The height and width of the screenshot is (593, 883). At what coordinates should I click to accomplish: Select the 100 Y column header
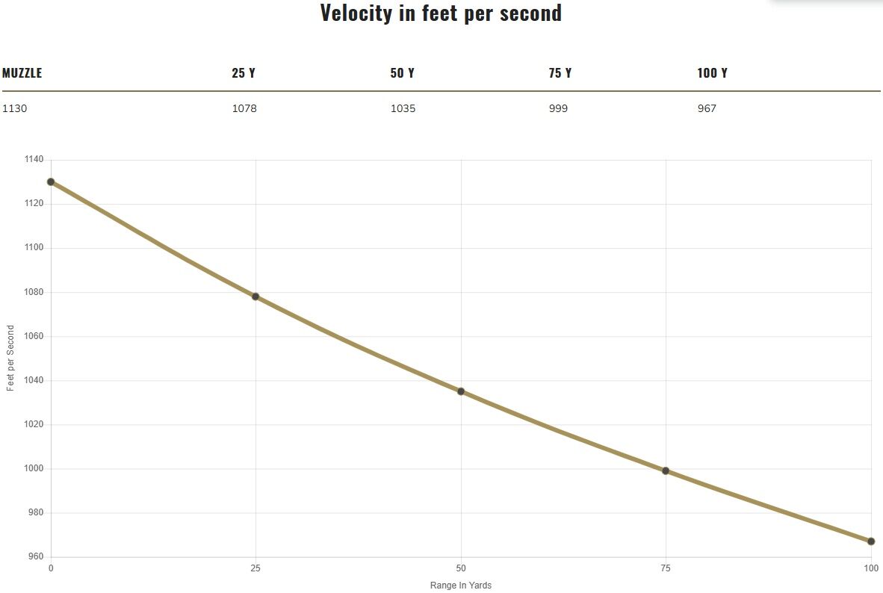(713, 73)
